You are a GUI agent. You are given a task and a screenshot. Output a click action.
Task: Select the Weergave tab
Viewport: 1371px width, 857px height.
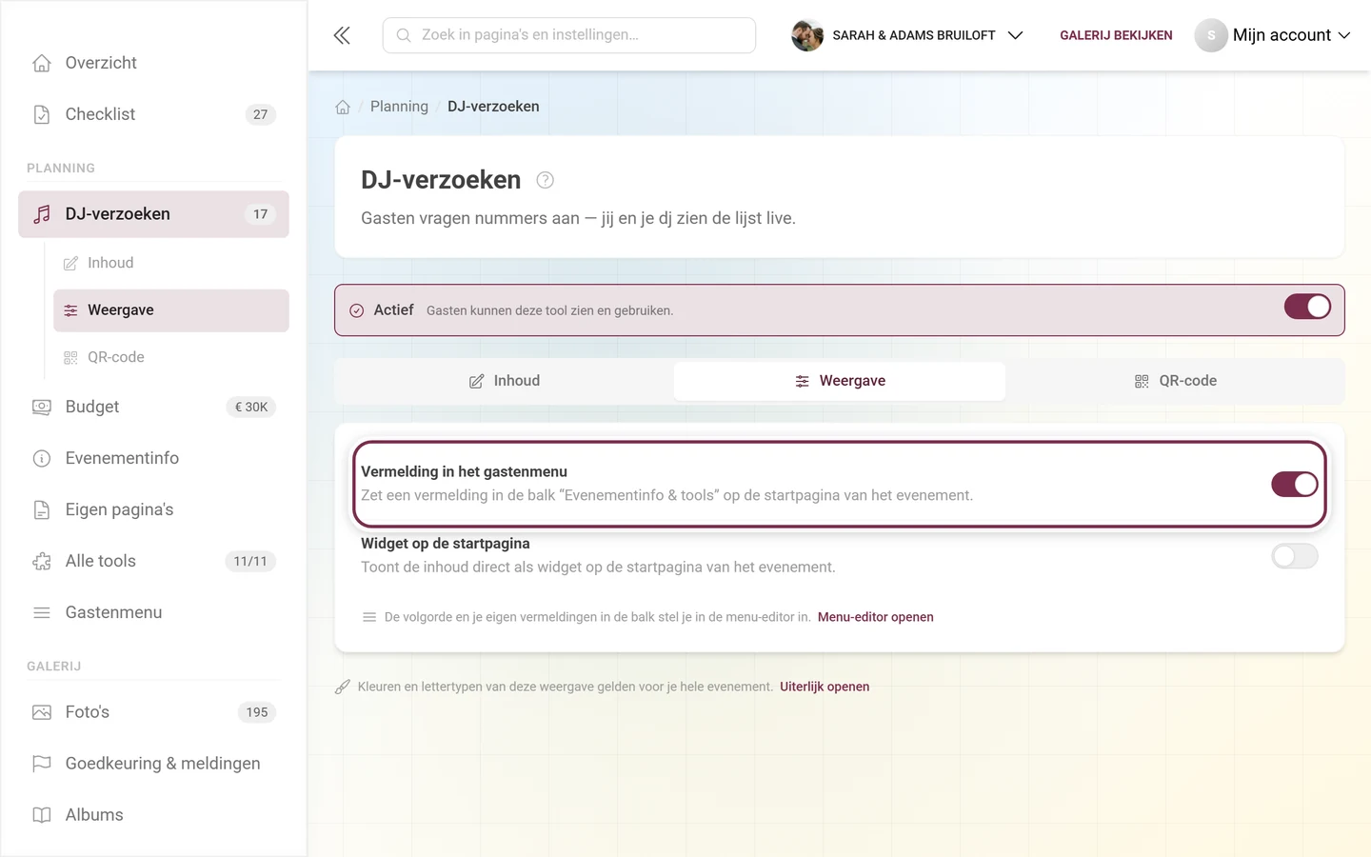pyautogui.click(x=840, y=381)
